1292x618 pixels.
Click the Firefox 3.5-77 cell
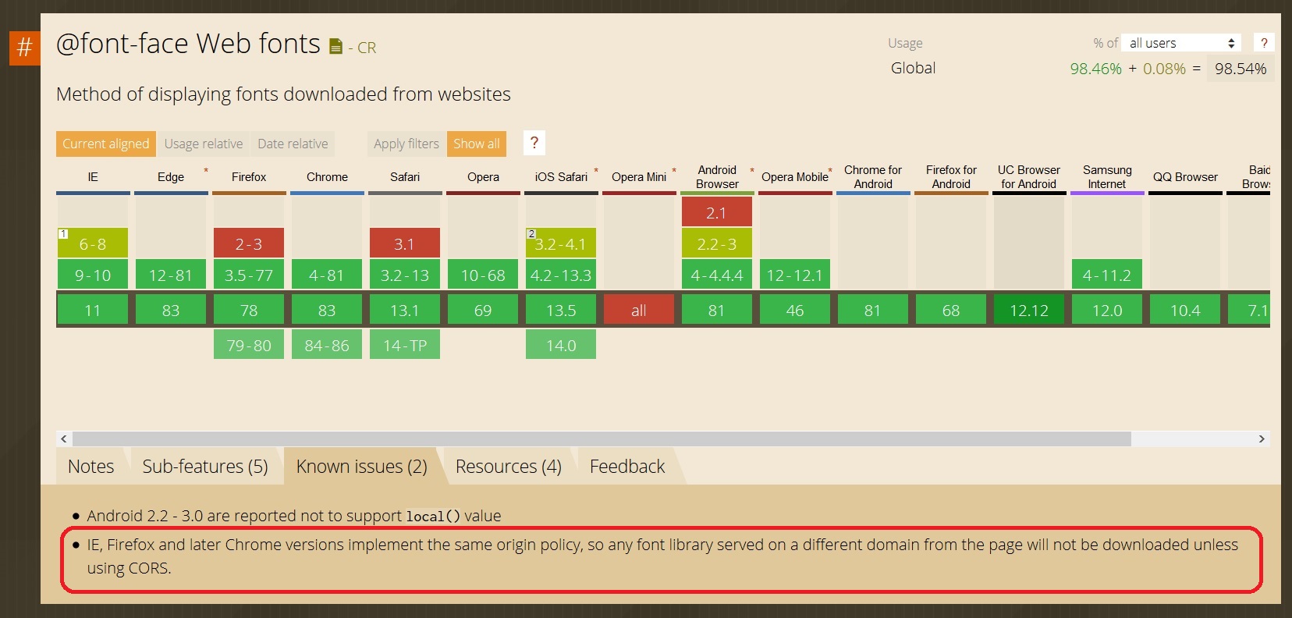[249, 274]
